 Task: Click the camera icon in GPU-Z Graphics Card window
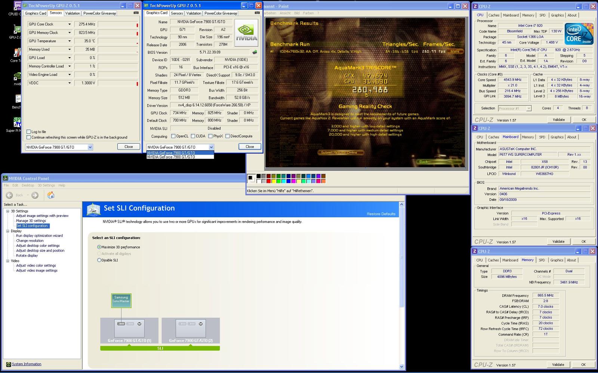pos(257,13)
